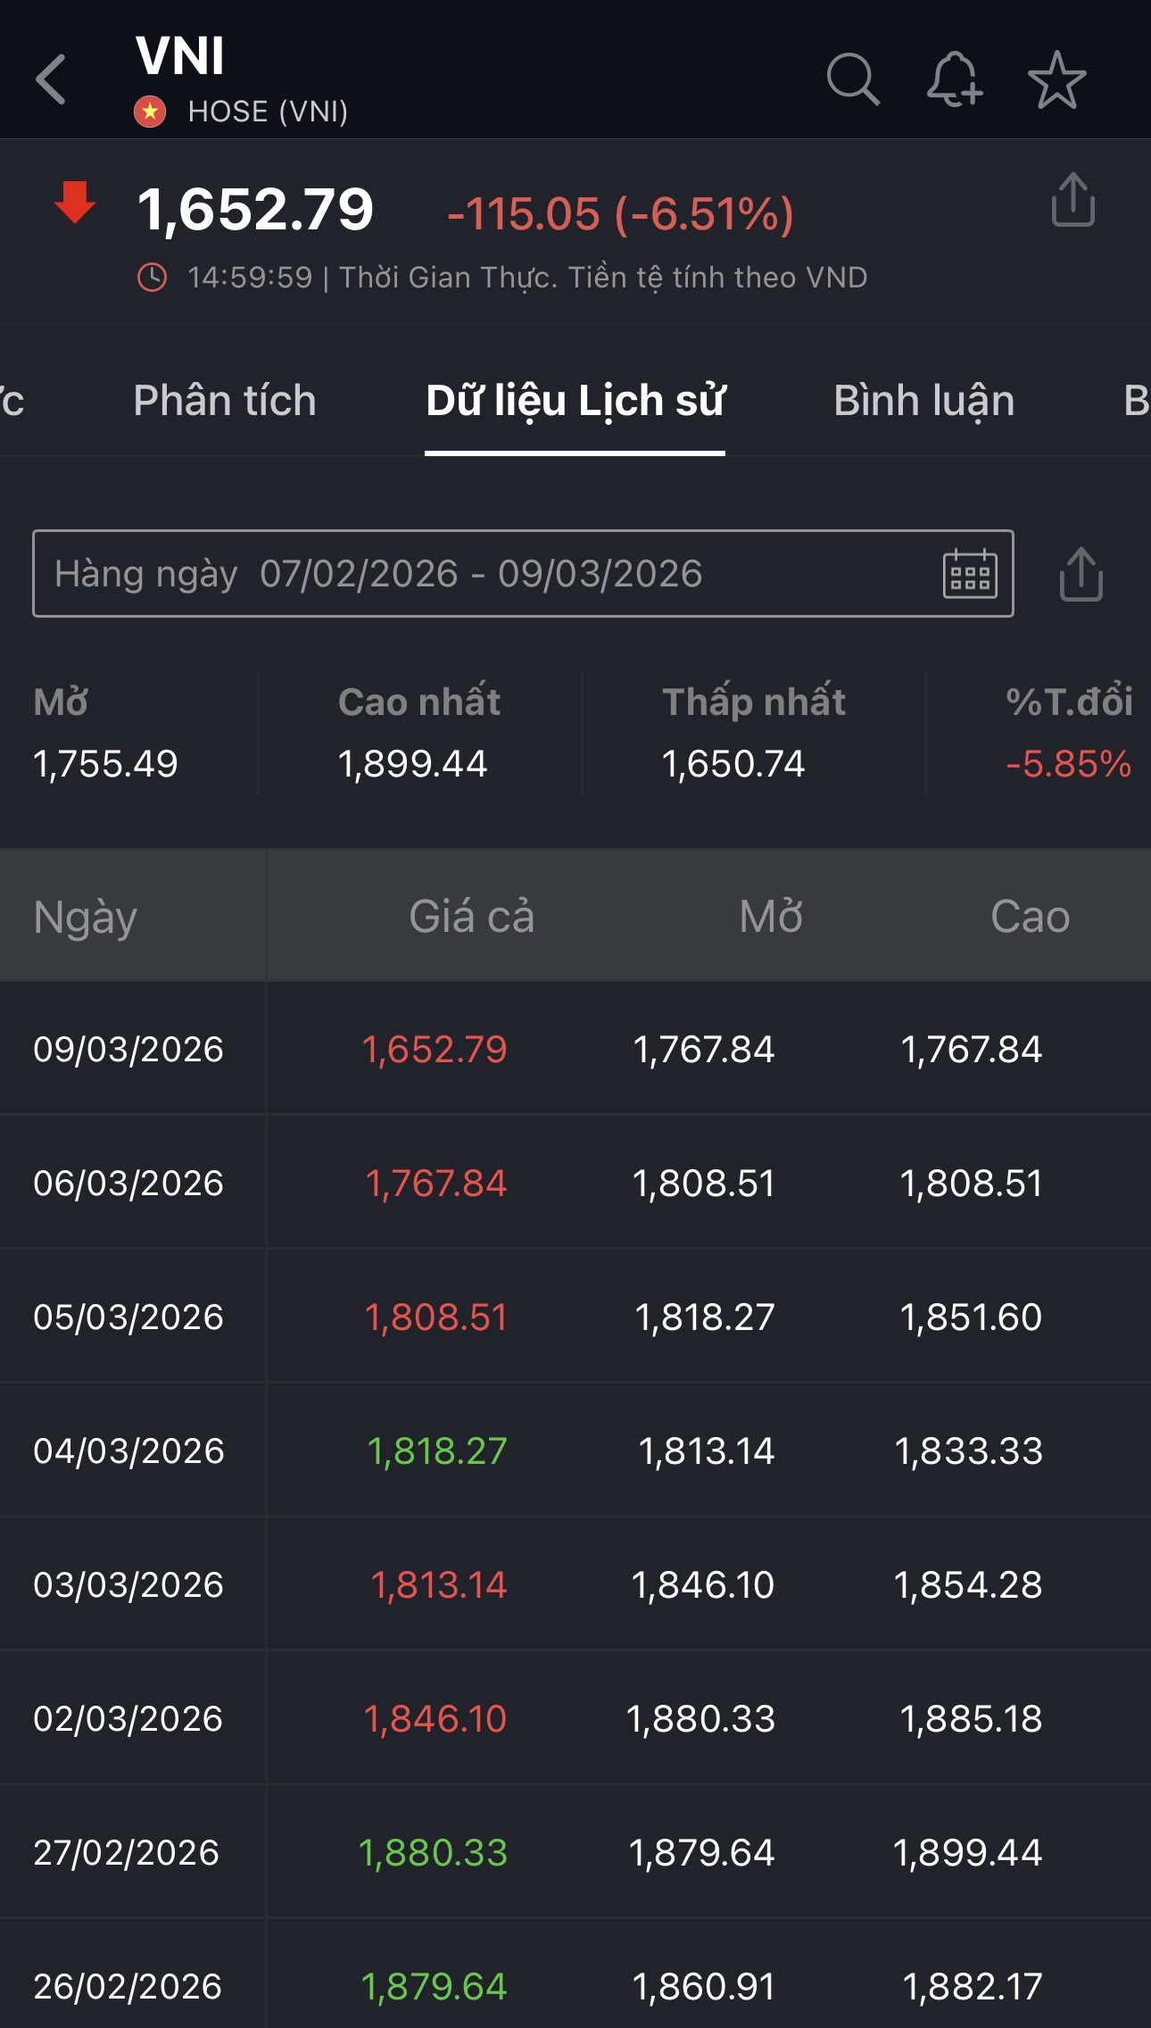Tap the Ngày column header
1151x2028 pixels.
(86, 917)
